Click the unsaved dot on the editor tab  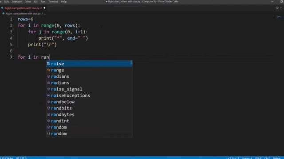point(44,8)
